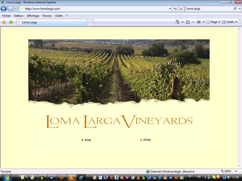The width and height of the screenshot is (242, 181).
Task: Click the RSS feeds icon
Action: click(x=188, y=22)
